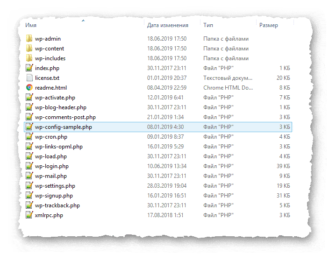Screen dimensions: 329x254
Task: Click the 8 КБ size value
Action: pyautogui.click(x=285, y=88)
